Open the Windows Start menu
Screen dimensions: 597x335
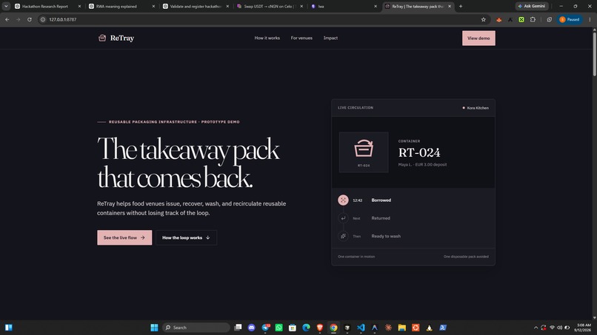154,328
